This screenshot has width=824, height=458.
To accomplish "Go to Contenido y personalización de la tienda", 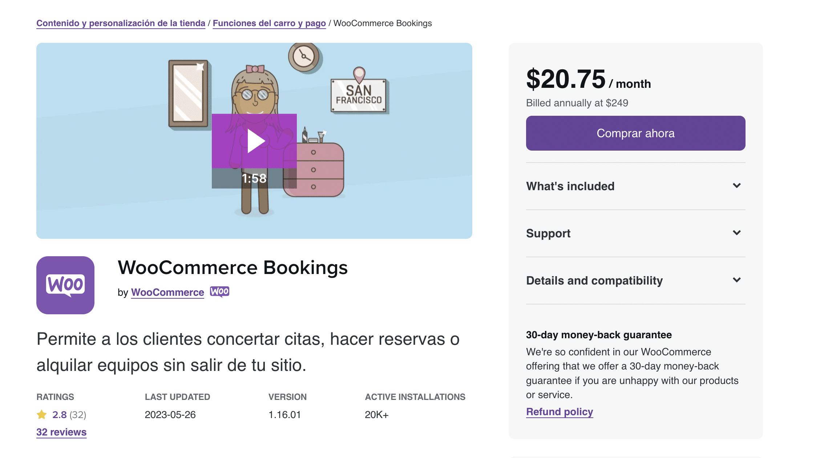I will (x=121, y=23).
